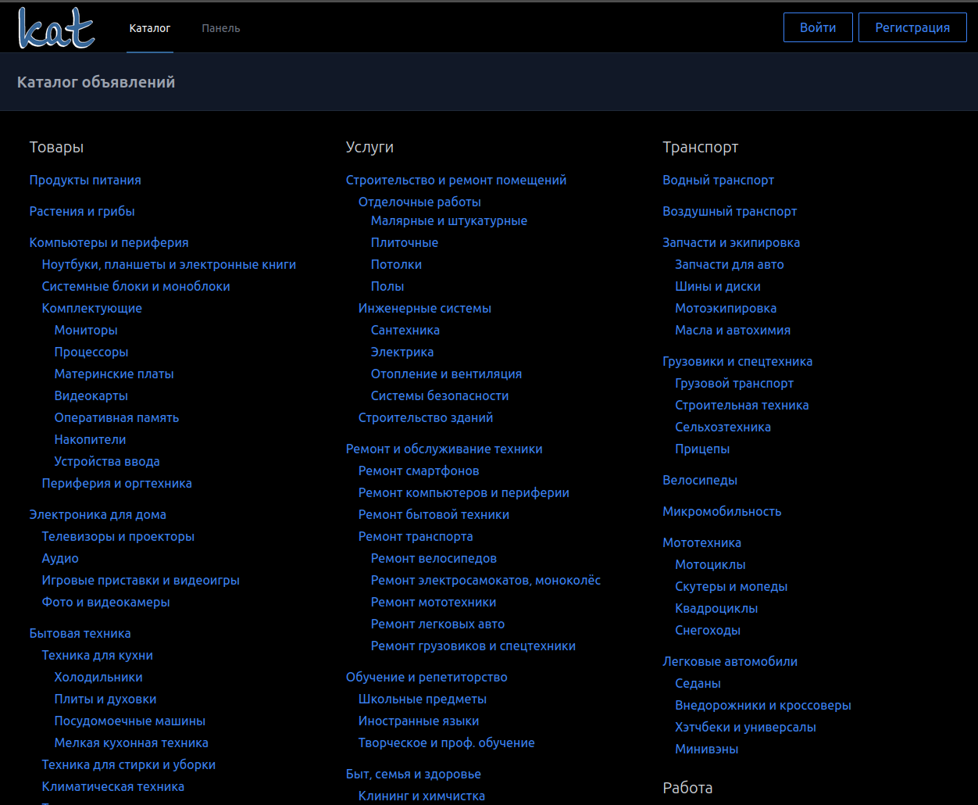Screen dimensions: 978x805
Task: Go to Оперативная память listings
Action: [116, 417]
